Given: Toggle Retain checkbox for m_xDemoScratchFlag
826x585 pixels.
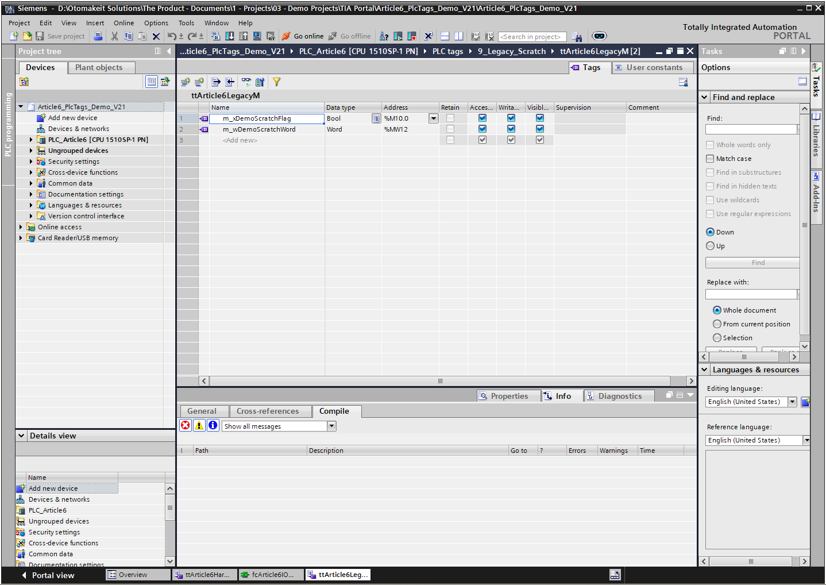Looking at the screenshot, I should 450,118.
